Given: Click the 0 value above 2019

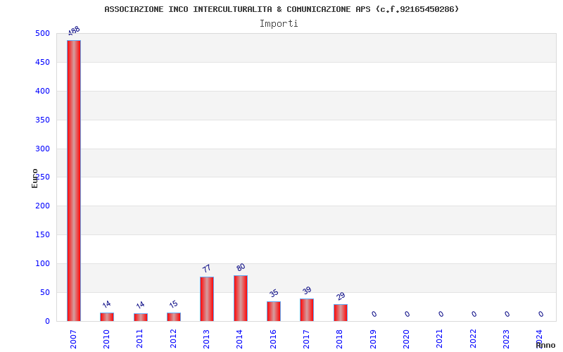Looking at the screenshot, I should [x=374, y=314].
